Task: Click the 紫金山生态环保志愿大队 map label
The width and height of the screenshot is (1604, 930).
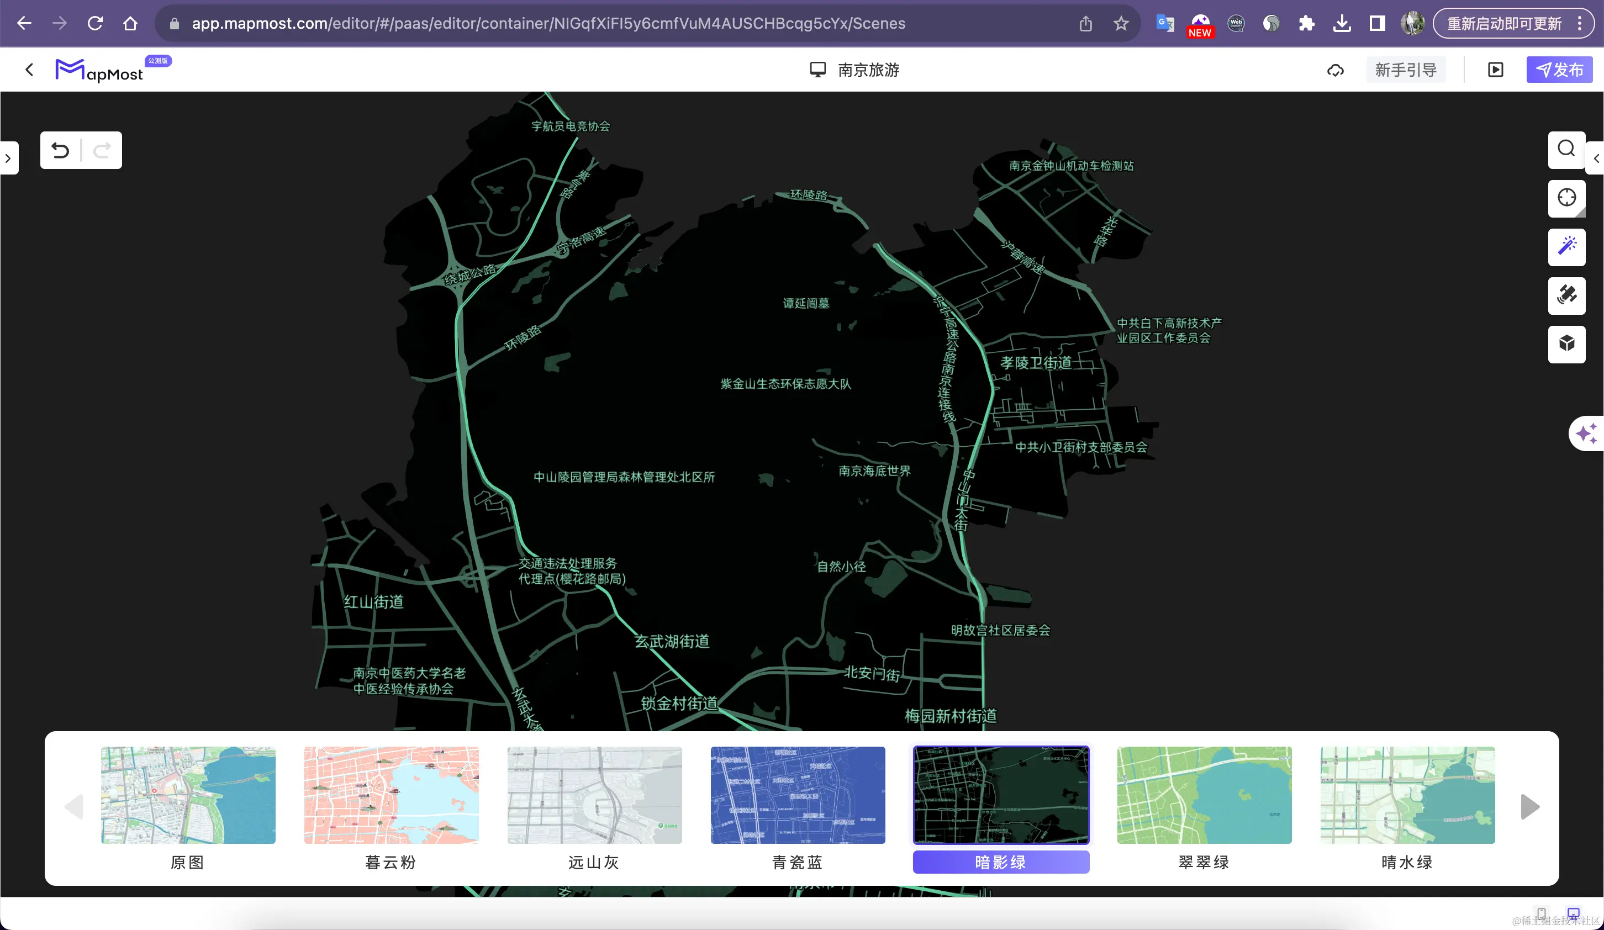Action: coord(785,383)
